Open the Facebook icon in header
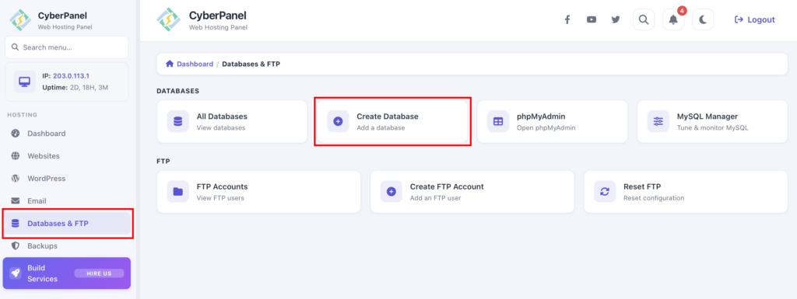The width and height of the screenshot is (797, 299). pyautogui.click(x=567, y=19)
